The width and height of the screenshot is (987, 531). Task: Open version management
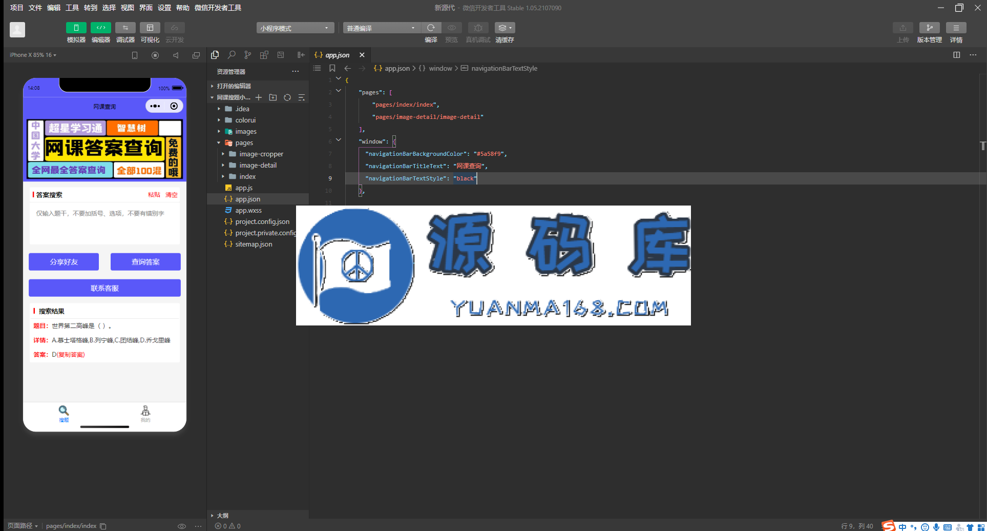(930, 28)
